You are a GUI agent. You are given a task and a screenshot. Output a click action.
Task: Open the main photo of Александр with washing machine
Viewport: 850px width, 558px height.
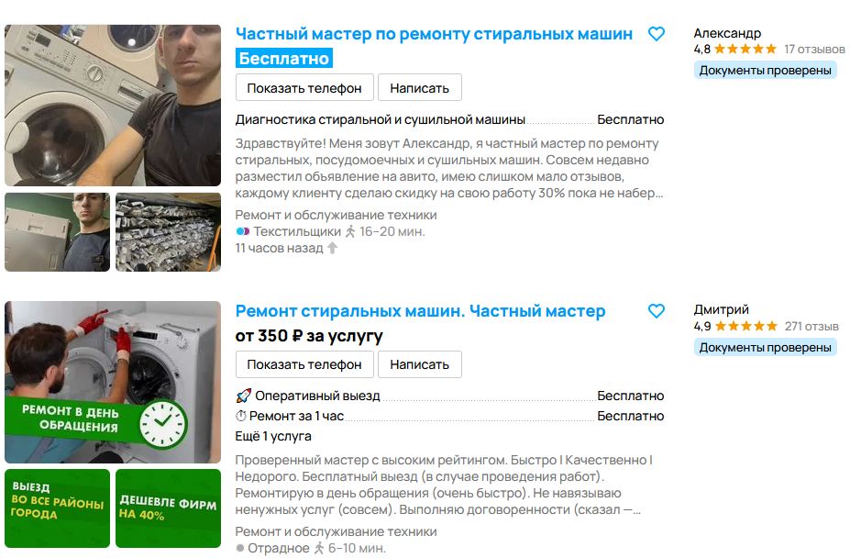click(x=113, y=106)
